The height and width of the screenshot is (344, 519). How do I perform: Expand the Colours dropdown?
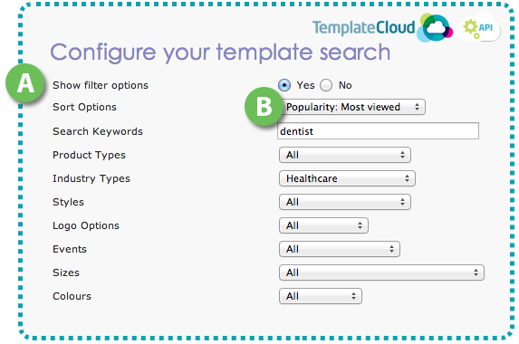[321, 296]
